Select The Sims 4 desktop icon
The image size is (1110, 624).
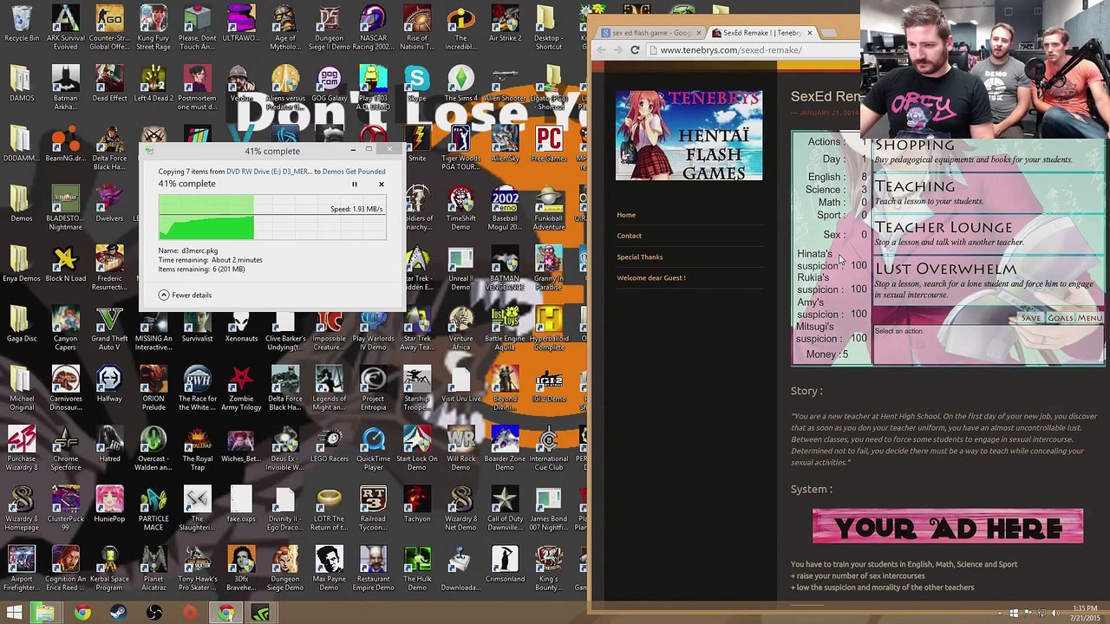pyautogui.click(x=460, y=84)
